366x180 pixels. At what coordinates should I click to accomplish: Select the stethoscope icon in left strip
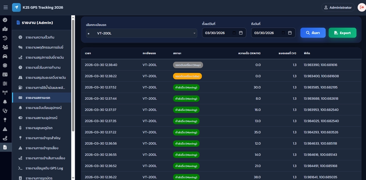pyautogui.click(x=5, y=111)
